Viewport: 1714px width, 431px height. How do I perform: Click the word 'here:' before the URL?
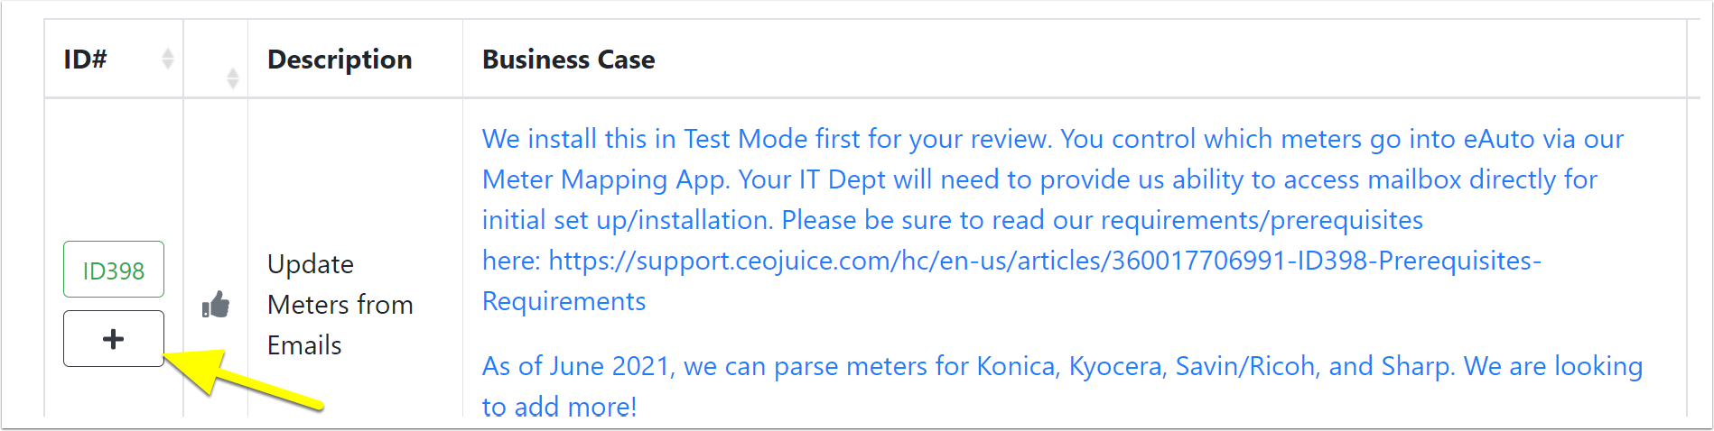[x=511, y=261]
